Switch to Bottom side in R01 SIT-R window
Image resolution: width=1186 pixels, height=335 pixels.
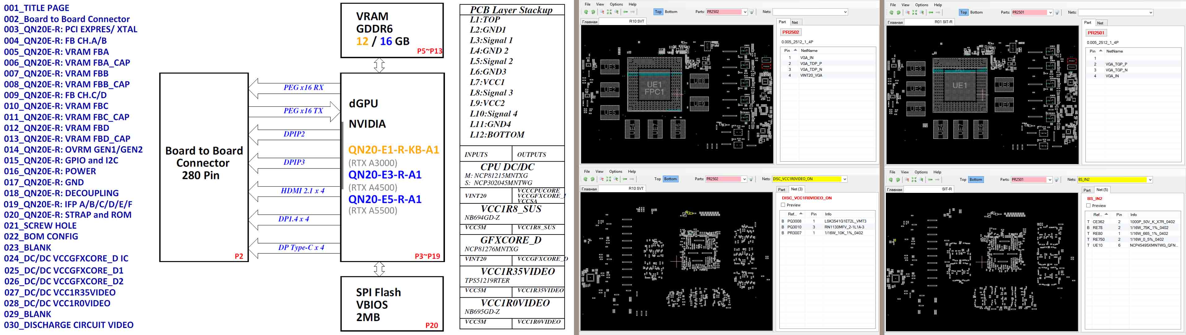[x=976, y=12]
